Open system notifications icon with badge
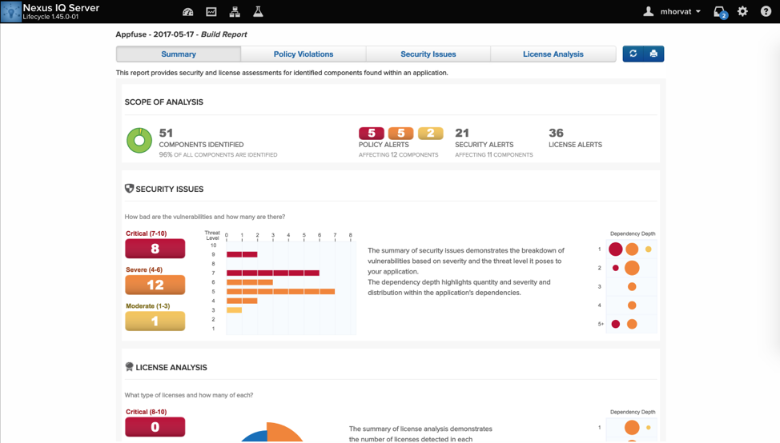 tap(719, 12)
